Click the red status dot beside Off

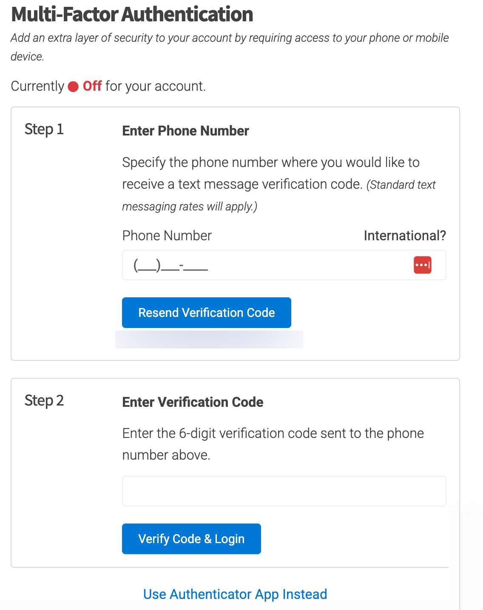(73, 87)
